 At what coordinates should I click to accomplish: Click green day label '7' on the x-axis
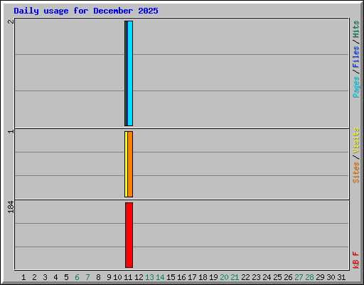(87, 277)
